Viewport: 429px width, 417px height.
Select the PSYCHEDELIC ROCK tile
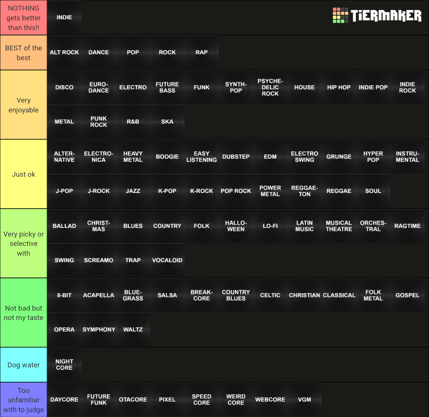(270, 87)
